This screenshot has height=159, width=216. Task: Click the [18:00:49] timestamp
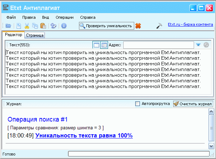[x=21, y=135]
